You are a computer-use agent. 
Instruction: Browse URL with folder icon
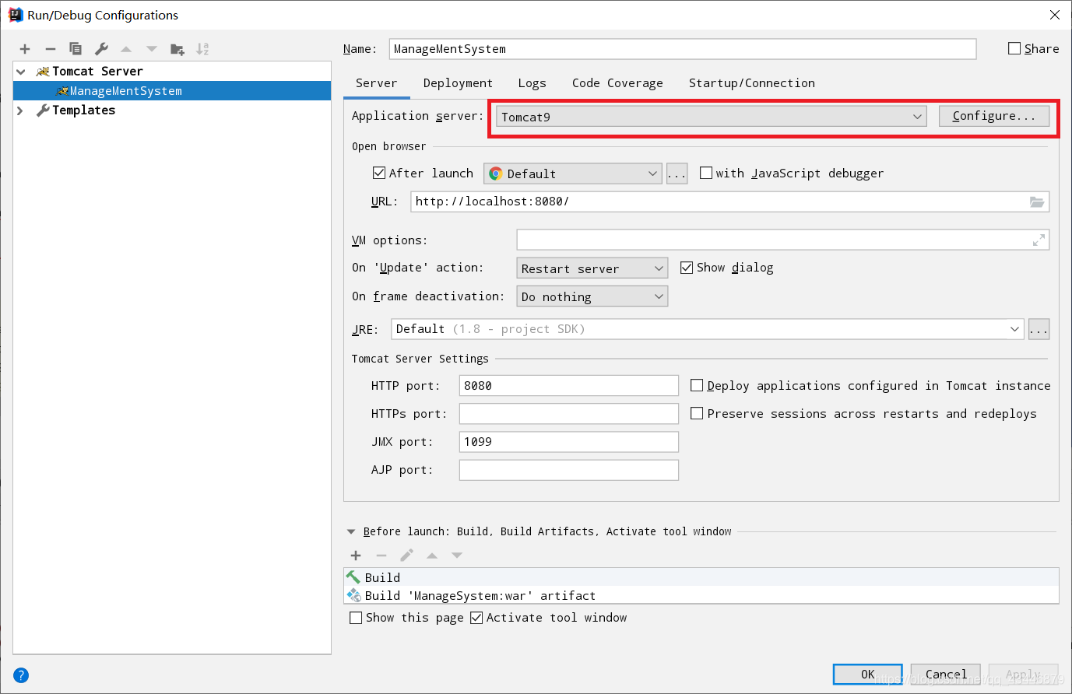(1037, 202)
